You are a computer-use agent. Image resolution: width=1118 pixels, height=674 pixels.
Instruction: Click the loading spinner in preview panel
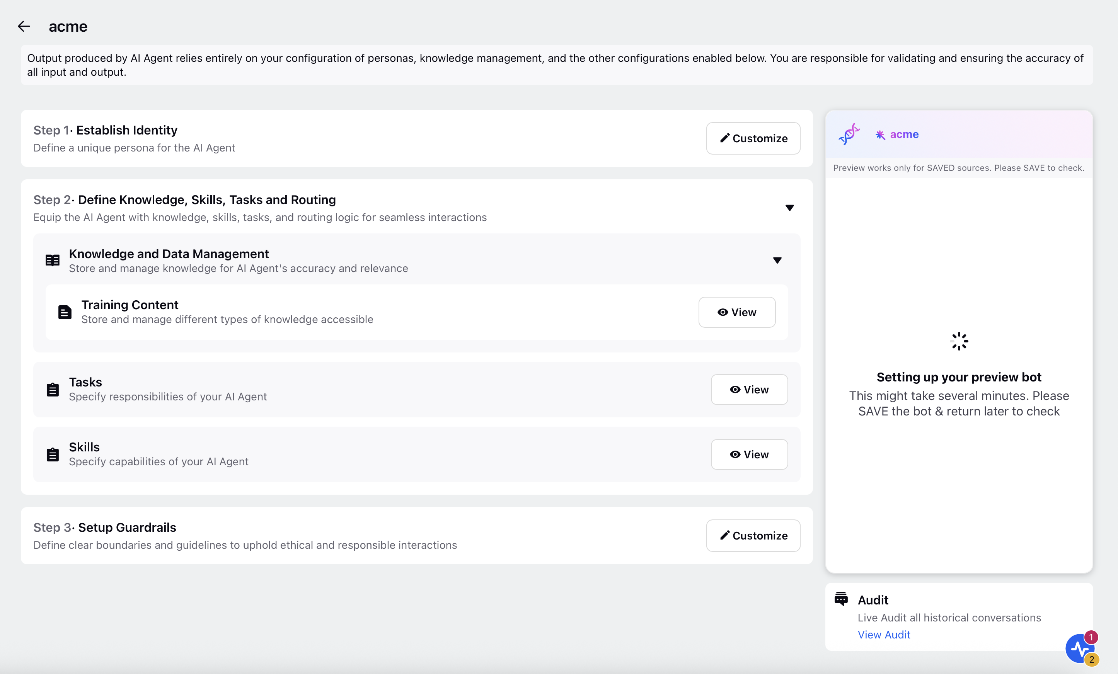959,341
